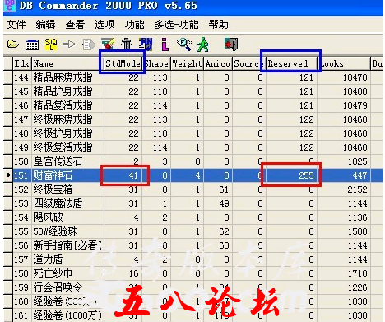
Task: Click Looks value 2152 in row 152
Action: (344, 189)
